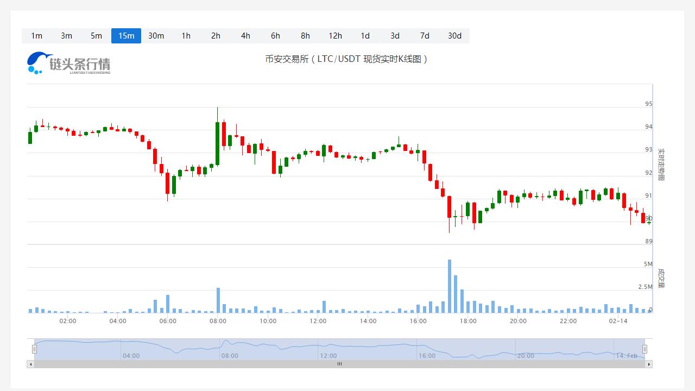The image size is (695, 391).
Task: Show the 1d daily chart
Action: [365, 36]
